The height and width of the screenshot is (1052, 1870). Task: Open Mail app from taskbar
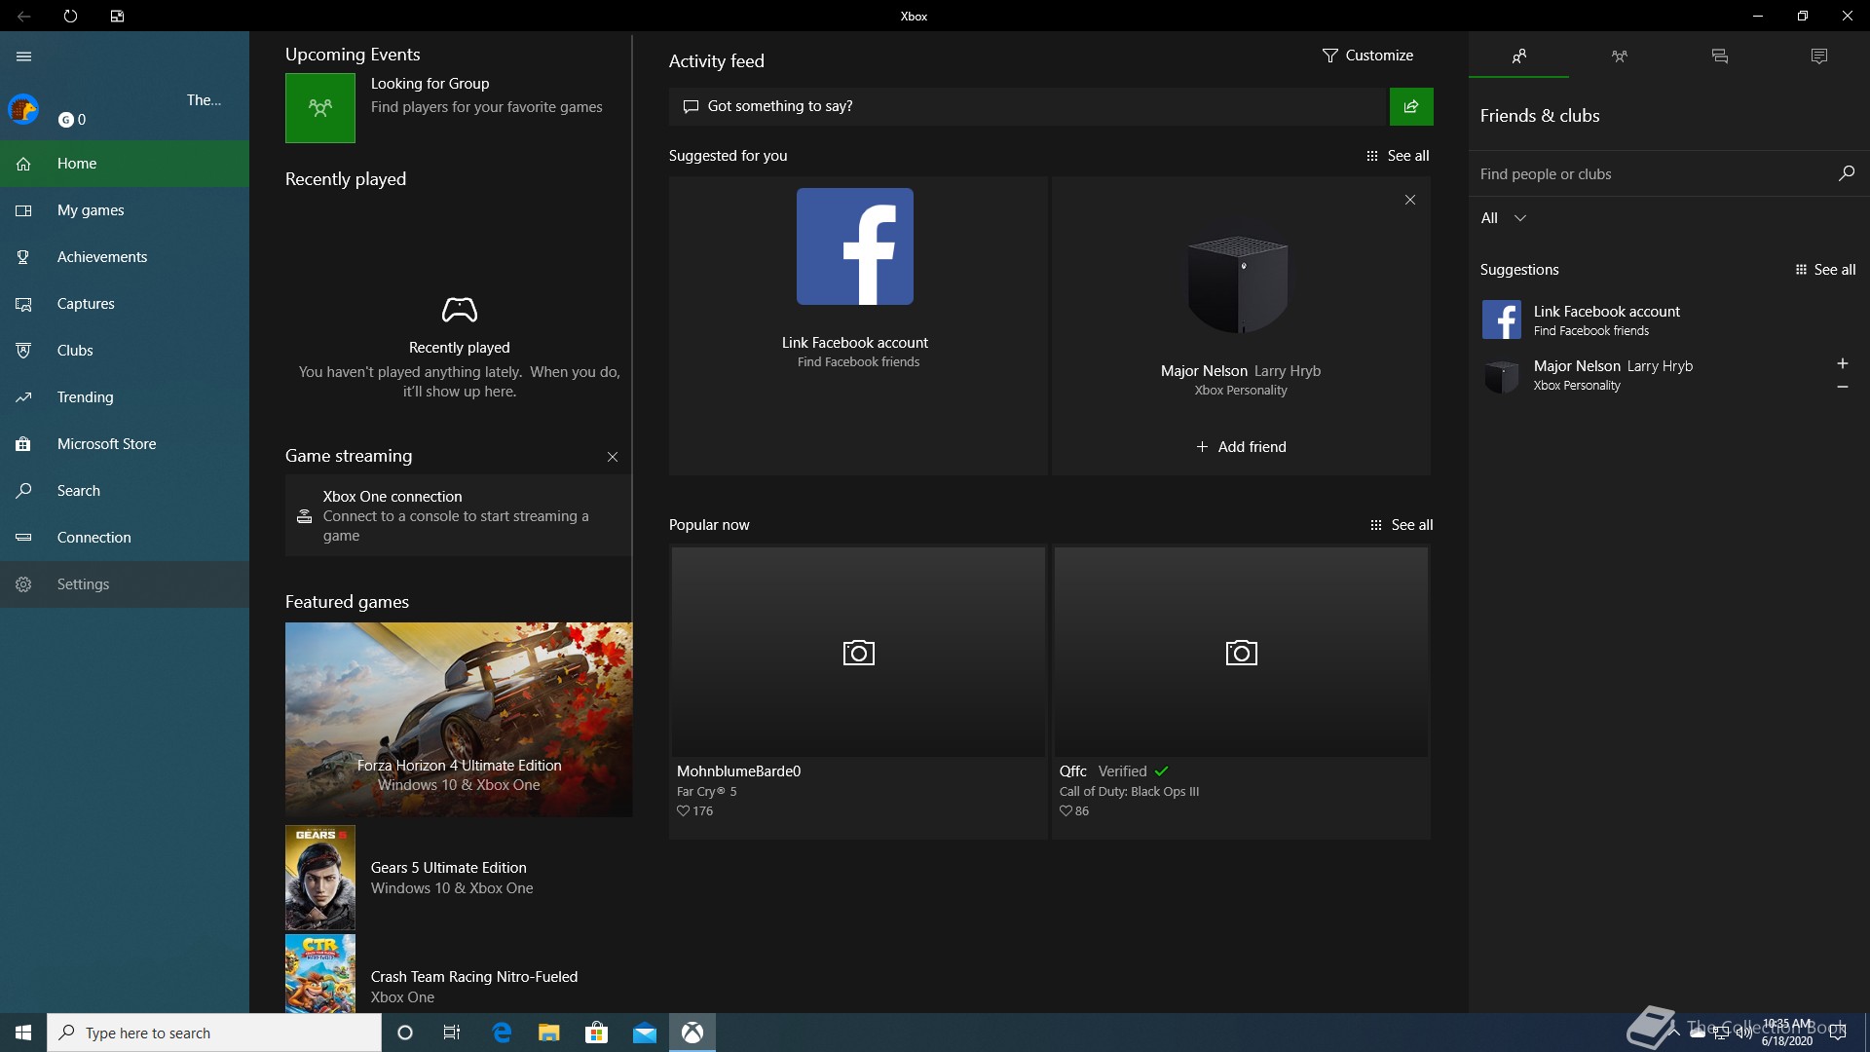tap(644, 1033)
